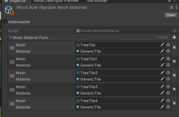Collapse the Mesh Material Pairs list
The image size is (179, 117).
coord(11,37)
